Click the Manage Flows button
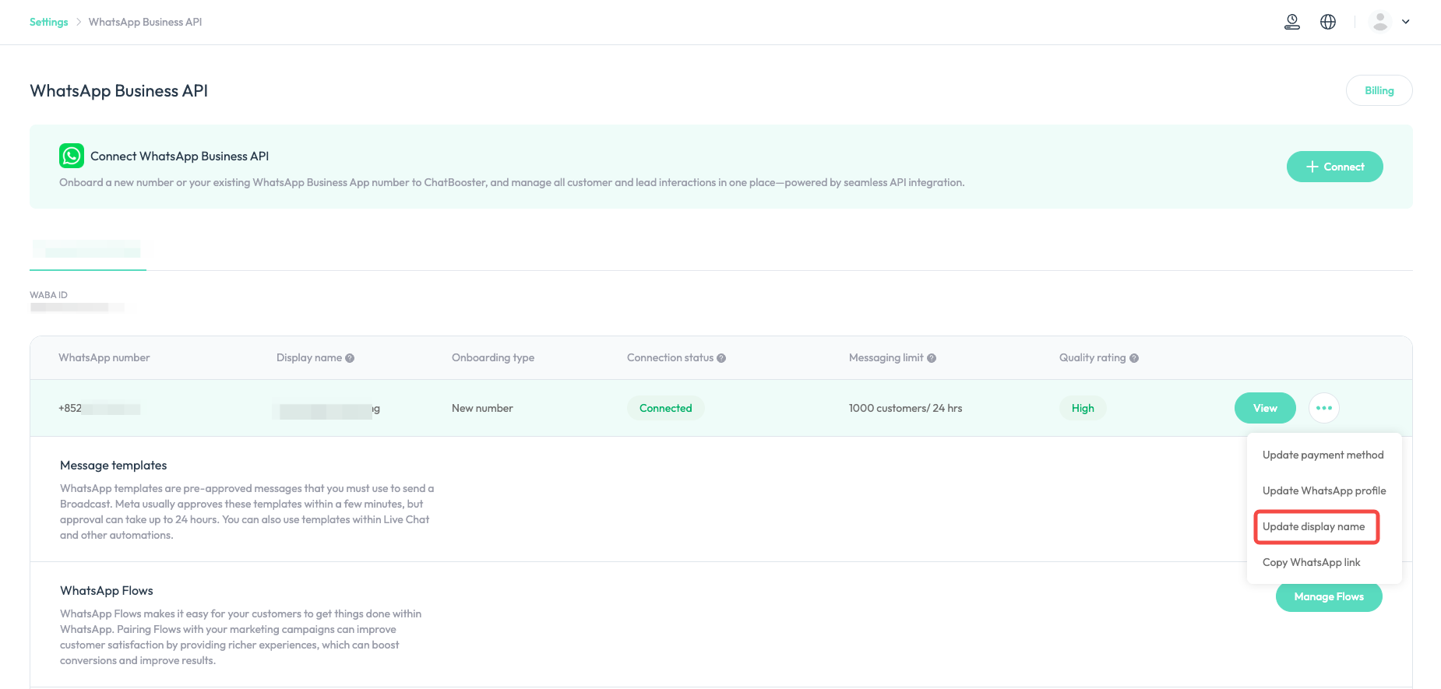1441x689 pixels. [x=1329, y=596]
